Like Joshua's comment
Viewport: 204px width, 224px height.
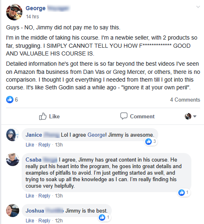click(30, 221)
